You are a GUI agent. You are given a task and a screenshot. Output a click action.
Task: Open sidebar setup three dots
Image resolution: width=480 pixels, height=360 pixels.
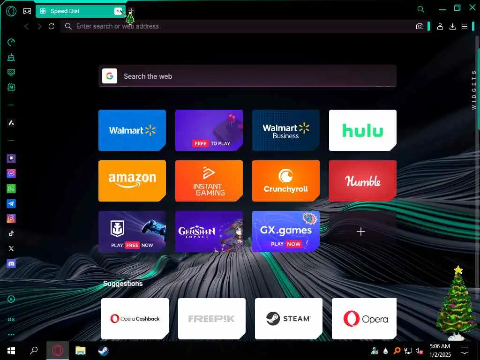[x=11, y=335]
